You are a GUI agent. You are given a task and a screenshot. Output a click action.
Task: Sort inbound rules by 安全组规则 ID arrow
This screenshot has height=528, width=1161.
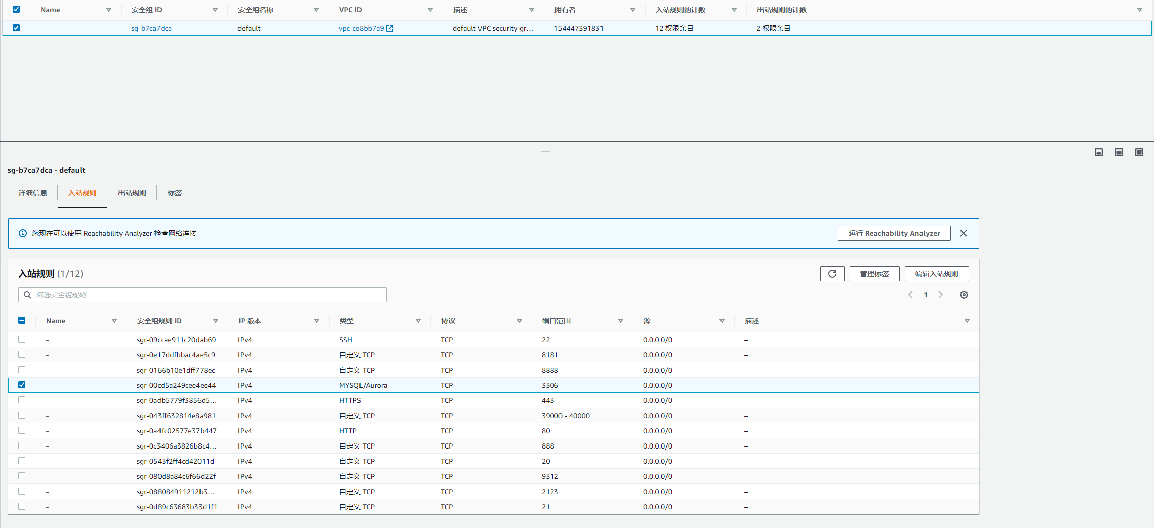point(216,321)
